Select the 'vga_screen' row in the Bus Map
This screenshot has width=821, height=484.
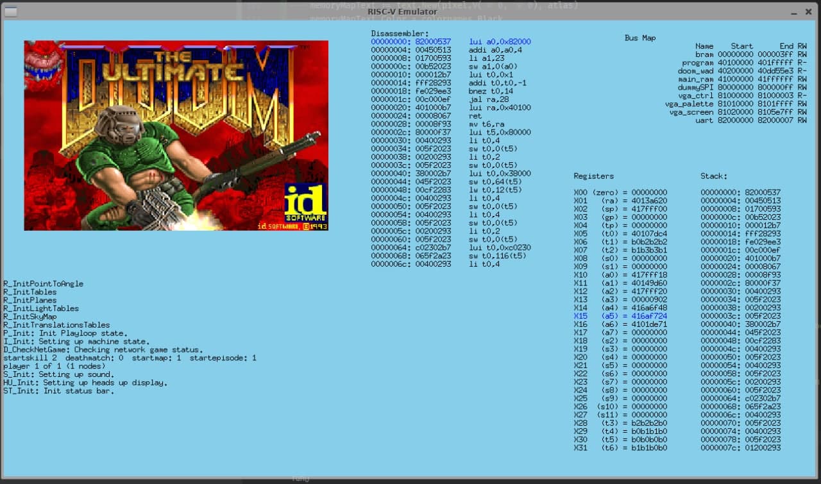click(x=738, y=112)
